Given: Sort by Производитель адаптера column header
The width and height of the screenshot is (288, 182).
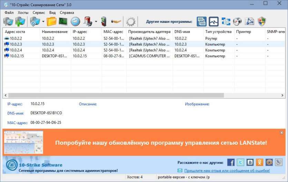Looking at the screenshot, I should (149, 32).
